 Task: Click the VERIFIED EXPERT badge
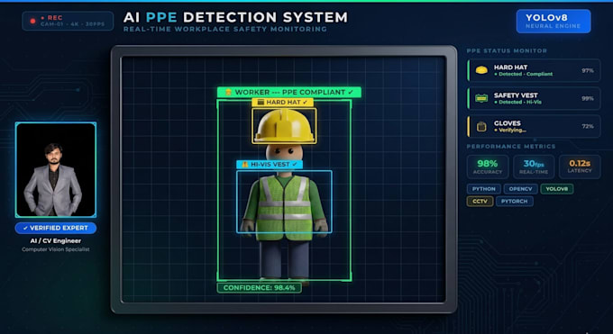click(56, 228)
